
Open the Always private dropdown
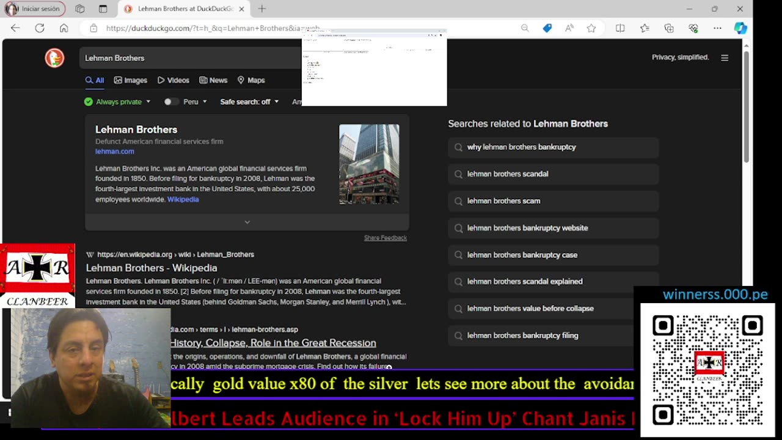117,101
